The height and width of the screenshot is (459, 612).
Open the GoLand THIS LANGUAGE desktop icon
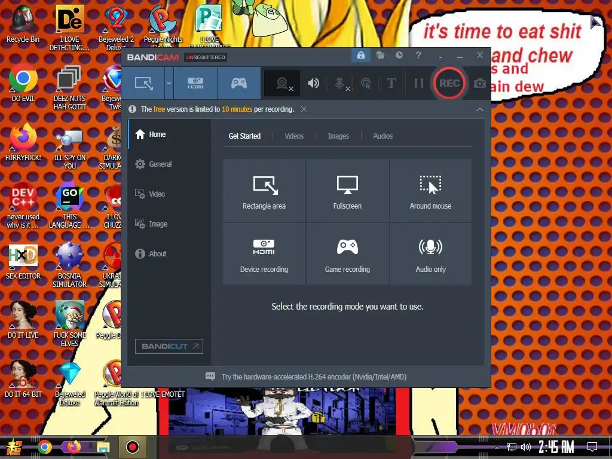69,206
